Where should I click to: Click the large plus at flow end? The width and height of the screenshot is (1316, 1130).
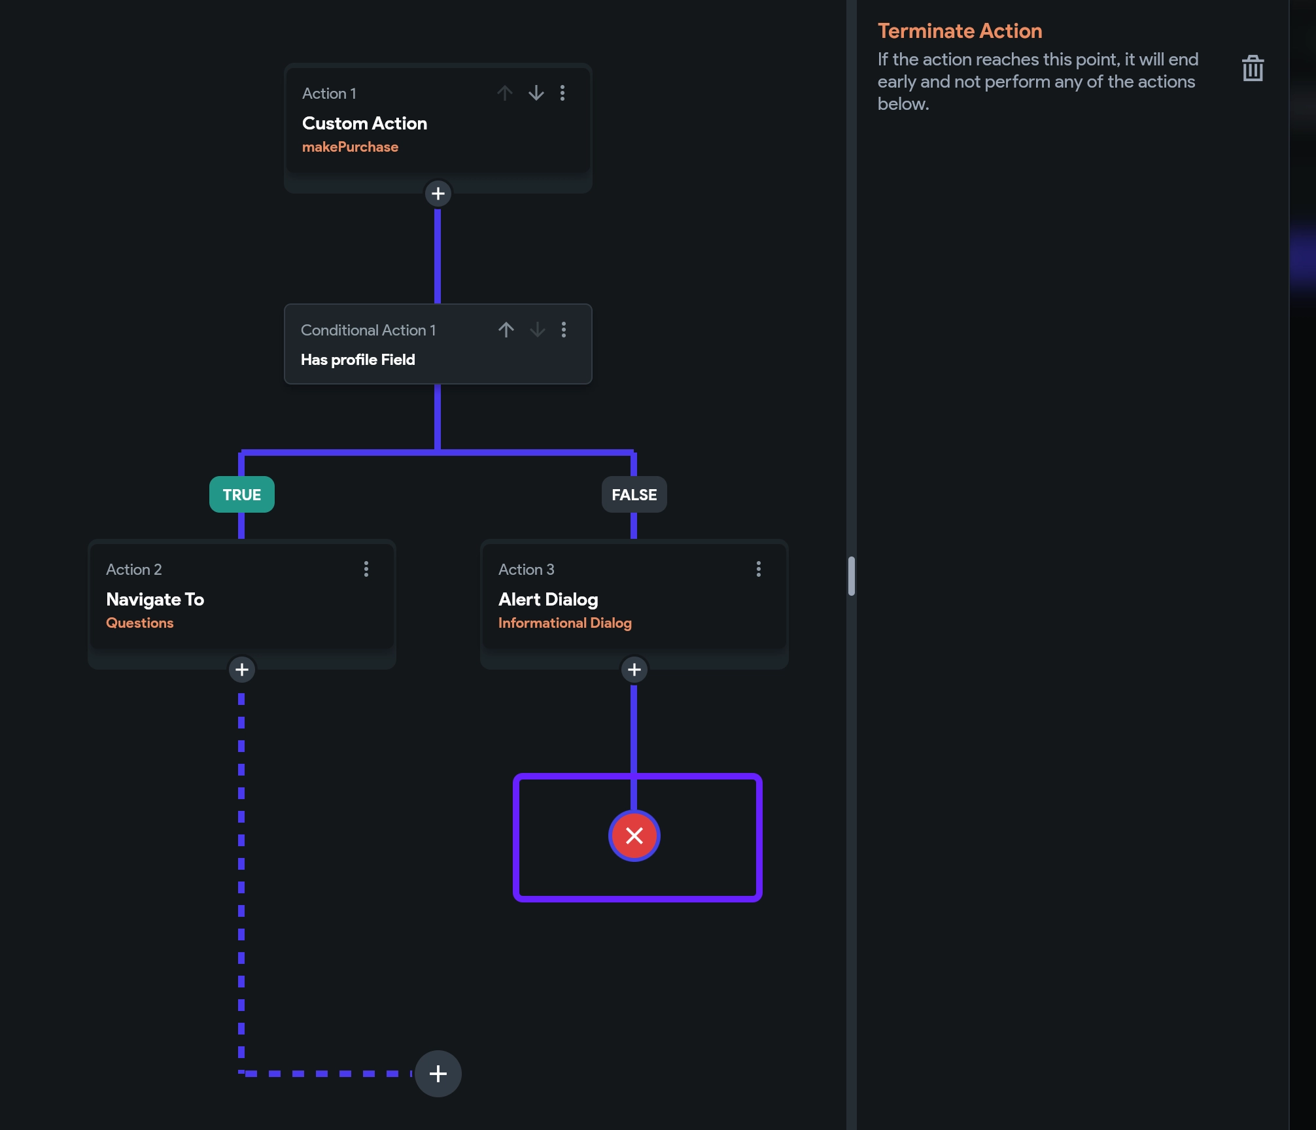click(438, 1074)
